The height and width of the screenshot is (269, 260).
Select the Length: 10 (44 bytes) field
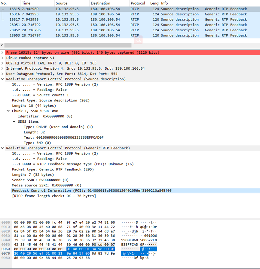(34, 106)
